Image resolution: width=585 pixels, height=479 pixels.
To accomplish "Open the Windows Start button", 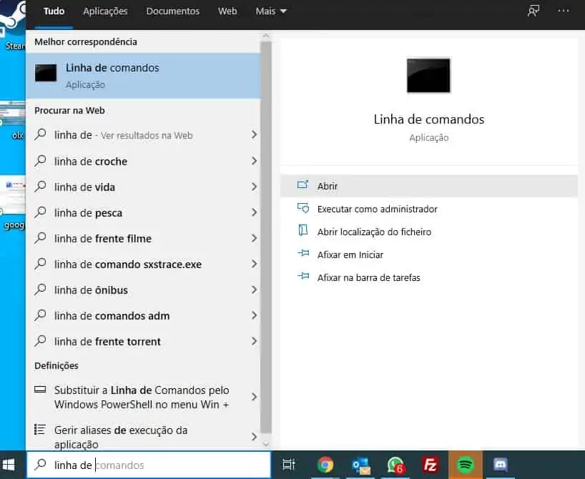I will tap(8, 465).
